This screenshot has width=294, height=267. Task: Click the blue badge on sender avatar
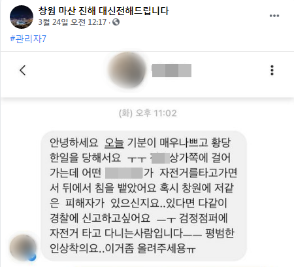[32, 257]
